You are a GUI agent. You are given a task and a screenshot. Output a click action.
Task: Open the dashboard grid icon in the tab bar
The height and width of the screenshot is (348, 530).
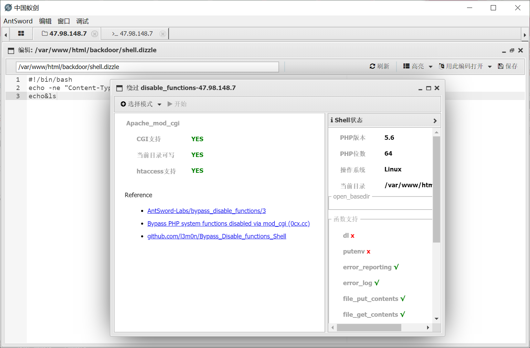pos(21,33)
